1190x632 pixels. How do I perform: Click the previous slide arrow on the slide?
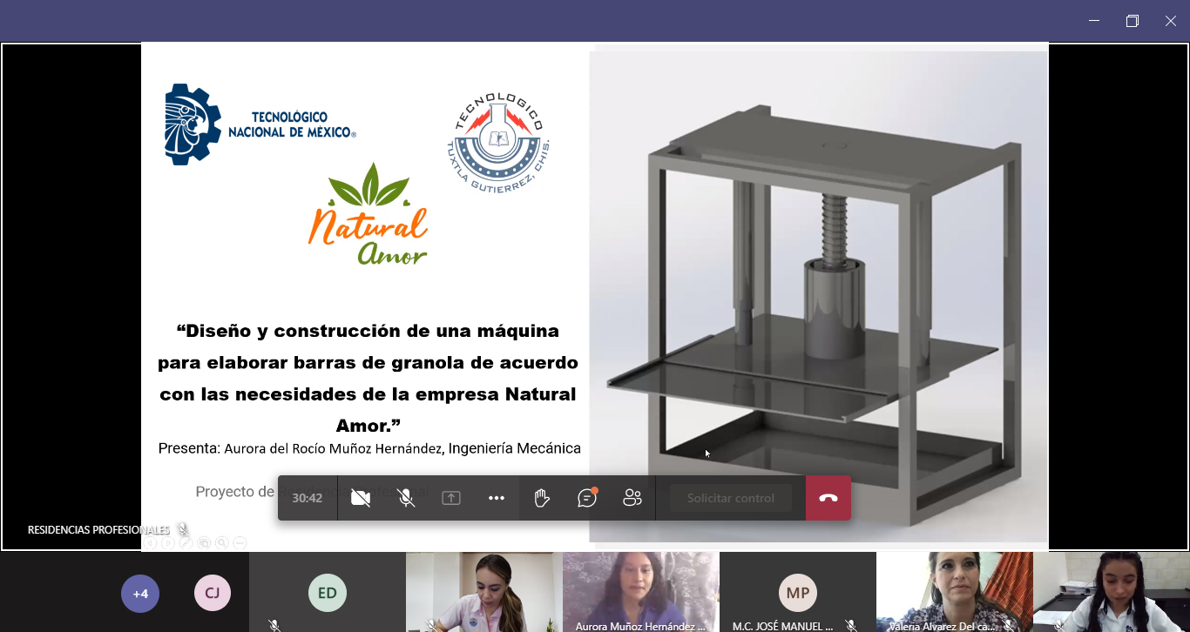[150, 543]
